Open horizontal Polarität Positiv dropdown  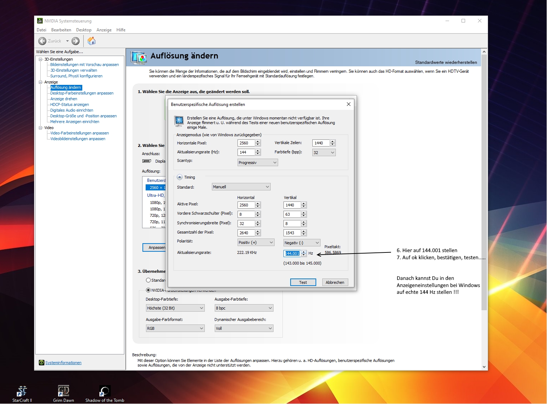tap(256, 242)
